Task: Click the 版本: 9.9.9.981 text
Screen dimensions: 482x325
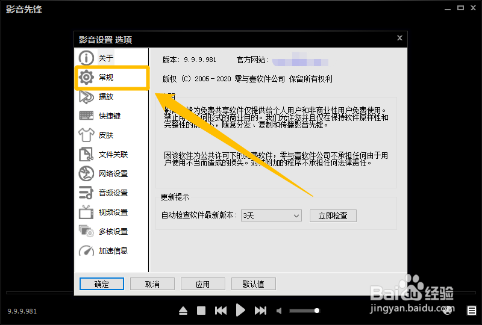Action: pyautogui.click(x=189, y=60)
